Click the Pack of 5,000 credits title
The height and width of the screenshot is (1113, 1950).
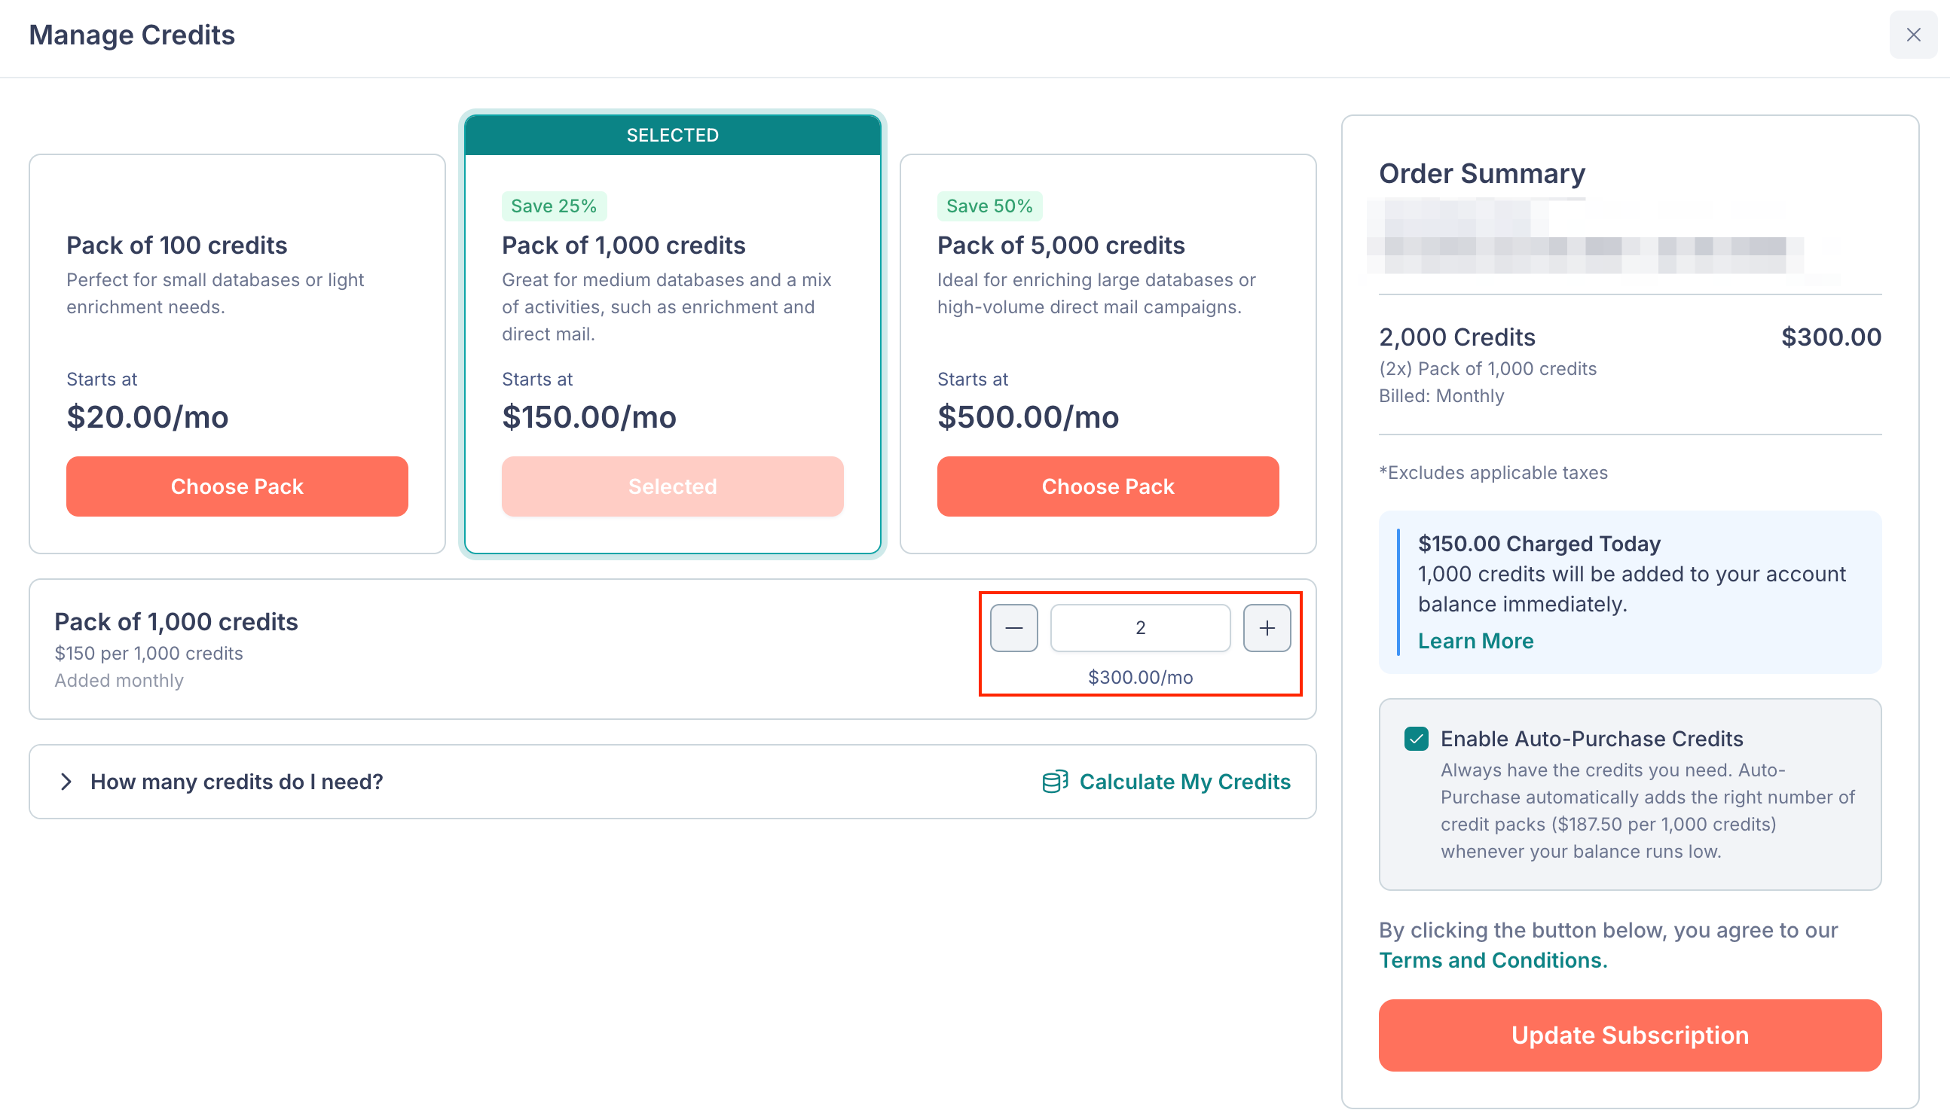pyautogui.click(x=1061, y=245)
